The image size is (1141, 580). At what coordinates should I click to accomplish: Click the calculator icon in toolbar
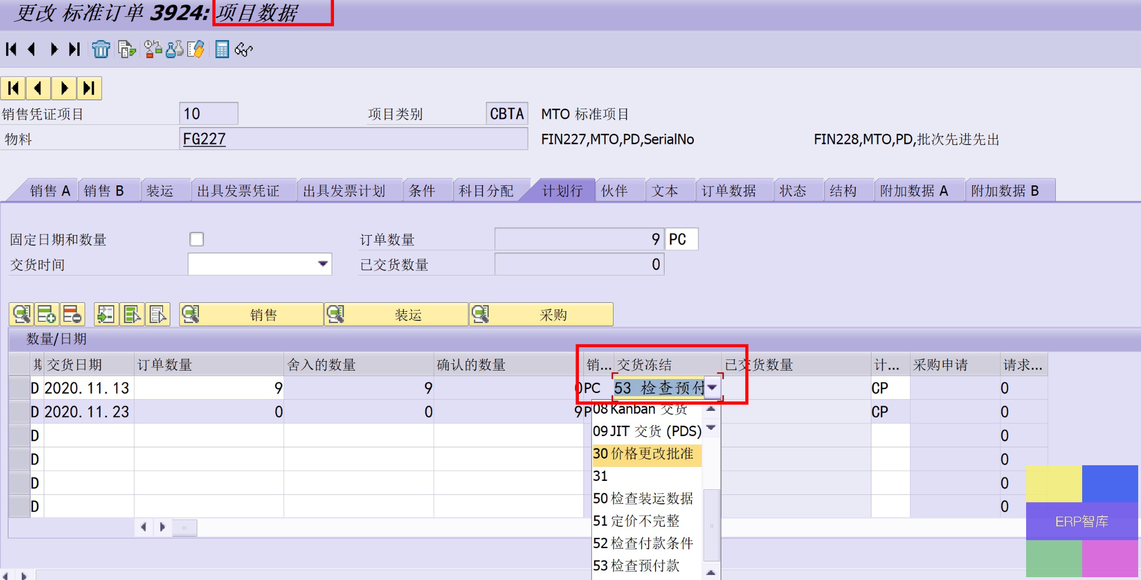[222, 49]
